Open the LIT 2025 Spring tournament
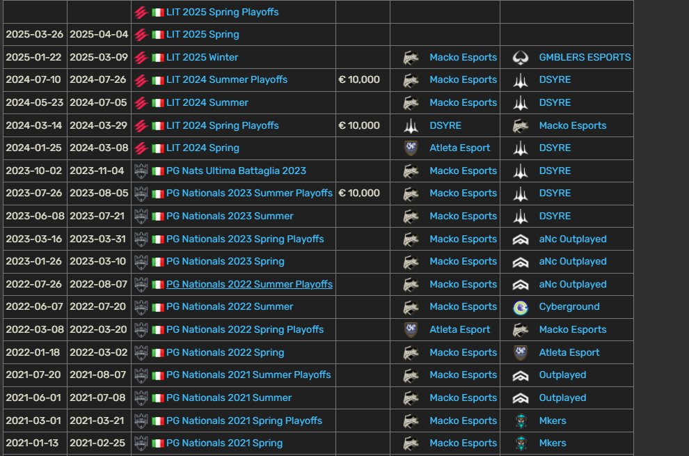The height and width of the screenshot is (456, 689). click(203, 34)
